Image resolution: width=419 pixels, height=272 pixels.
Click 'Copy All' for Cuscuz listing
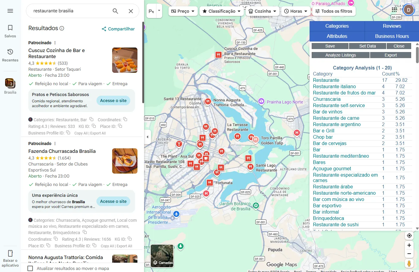pyautogui.click(x=81, y=133)
